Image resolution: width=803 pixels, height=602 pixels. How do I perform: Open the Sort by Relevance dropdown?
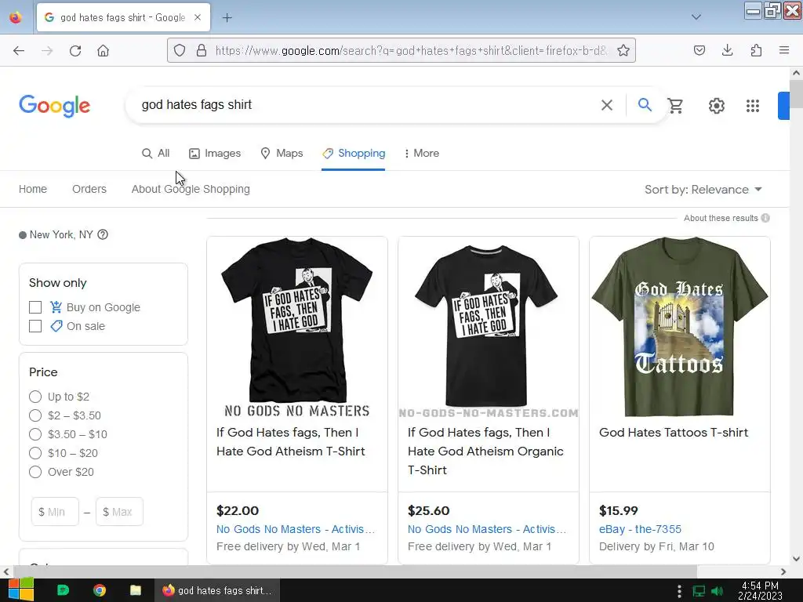coord(703,190)
